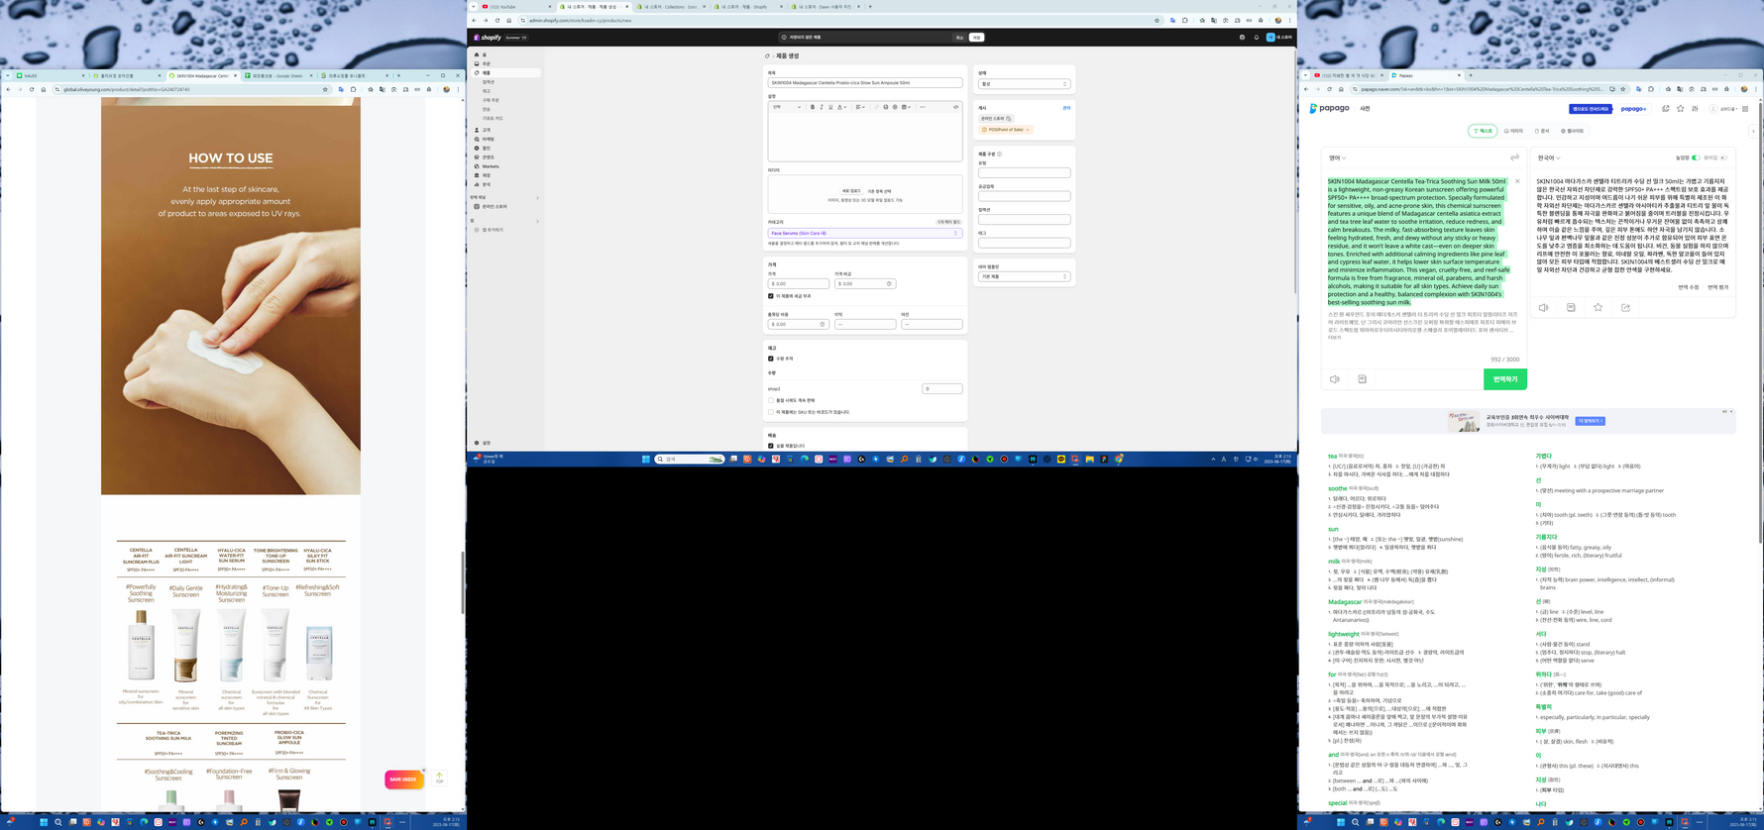Click the Italic icon in Shopify description editor
Viewport: 1764px width, 830px height.
pyautogui.click(x=822, y=107)
